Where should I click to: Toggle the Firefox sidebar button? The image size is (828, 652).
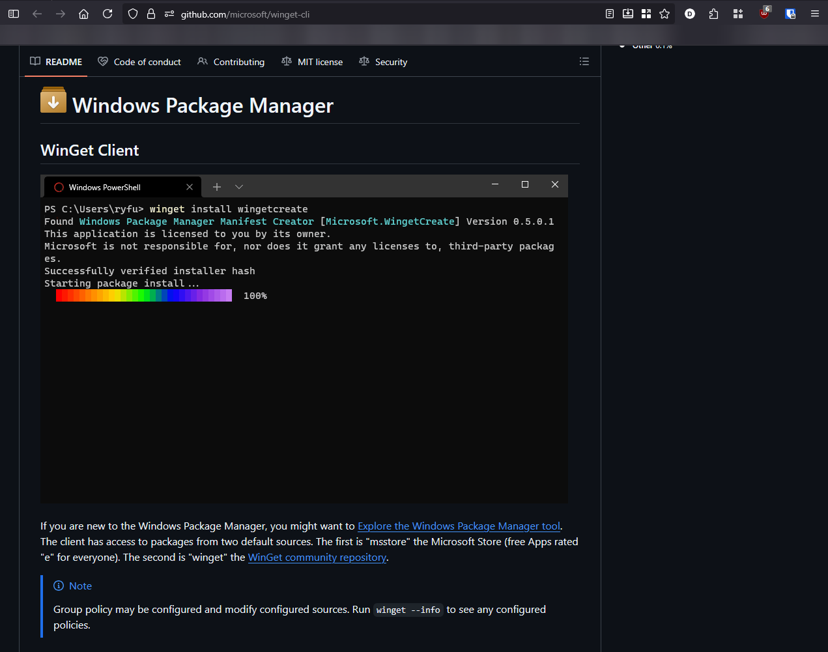pyautogui.click(x=14, y=14)
